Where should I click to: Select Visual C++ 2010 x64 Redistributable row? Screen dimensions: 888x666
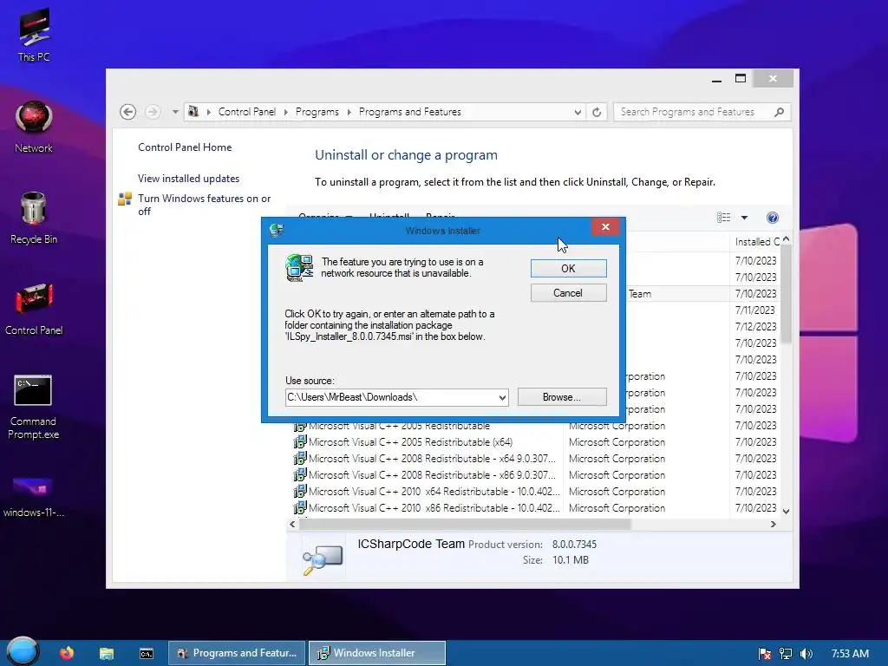pos(533,492)
